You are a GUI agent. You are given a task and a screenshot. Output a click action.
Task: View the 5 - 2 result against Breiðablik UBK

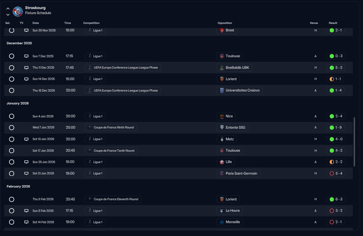[x=336, y=68]
